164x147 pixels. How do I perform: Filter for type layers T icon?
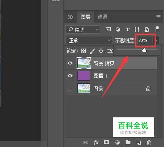point(127,29)
